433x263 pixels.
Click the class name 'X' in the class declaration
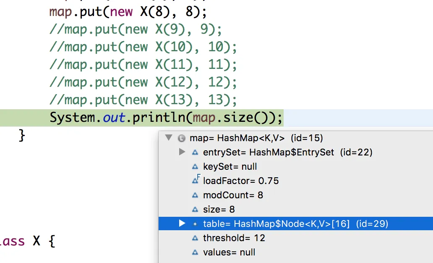(x=37, y=241)
